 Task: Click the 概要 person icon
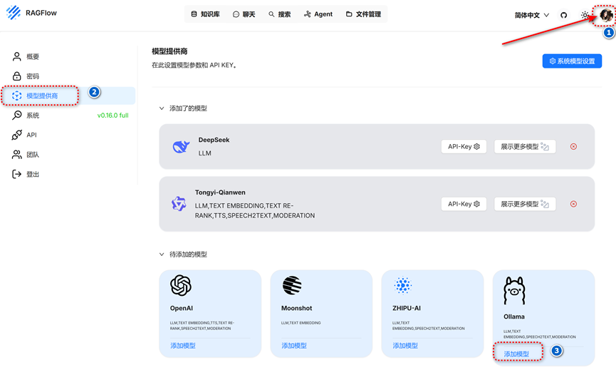16,56
